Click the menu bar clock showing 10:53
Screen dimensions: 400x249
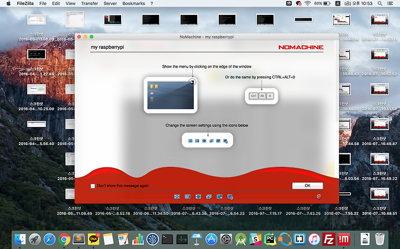point(358,3)
